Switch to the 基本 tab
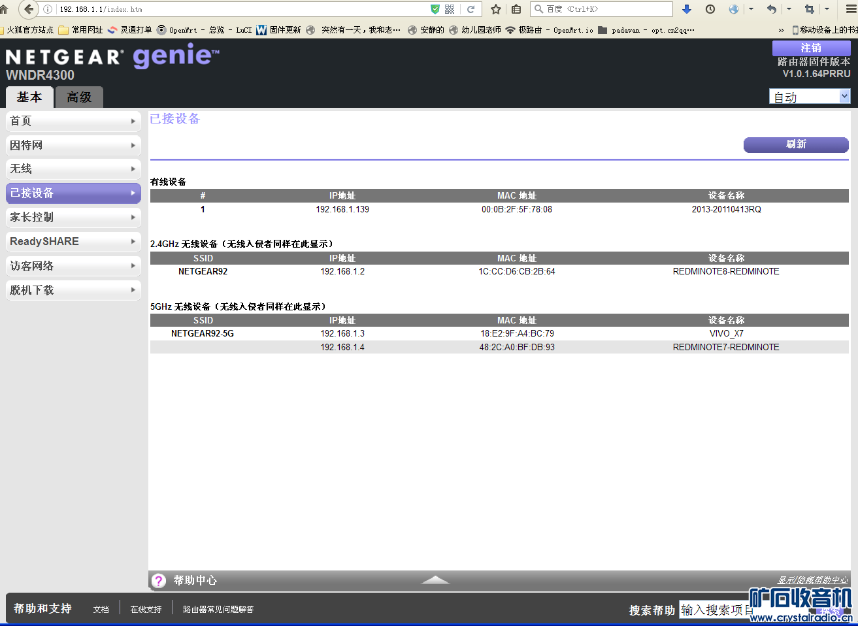858x626 pixels. 29,97
